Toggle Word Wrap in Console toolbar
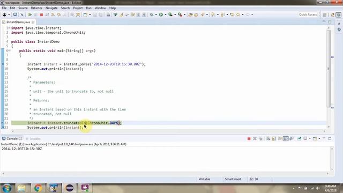 tap(280, 138)
